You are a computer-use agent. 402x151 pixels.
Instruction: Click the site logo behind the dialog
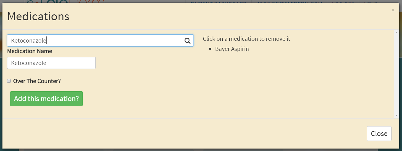(x=64, y=2)
